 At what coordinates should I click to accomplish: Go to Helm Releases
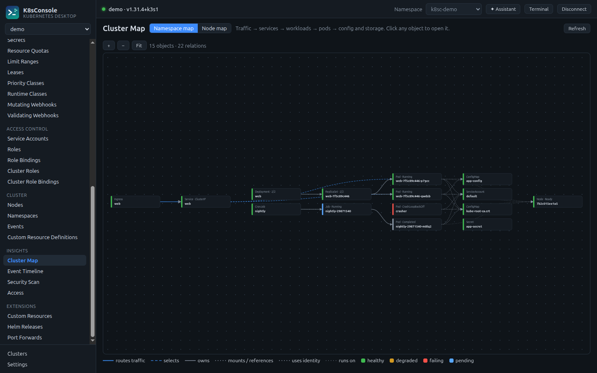pos(45,327)
